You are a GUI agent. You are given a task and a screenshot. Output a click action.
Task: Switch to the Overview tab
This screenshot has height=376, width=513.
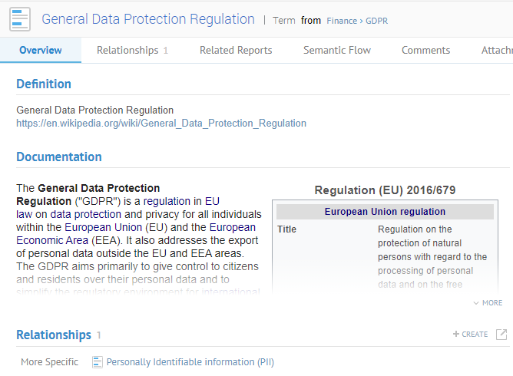(41, 51)
